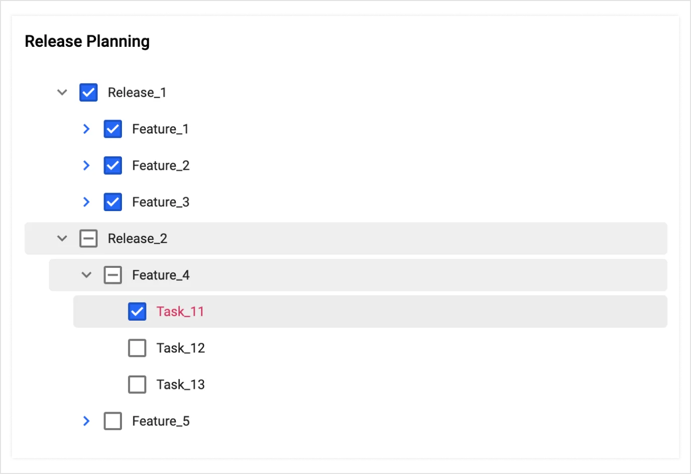This screenshot has width=691, height=474.
Task: Expand the Feature_2 node
Action: click(x=86, y=165)
